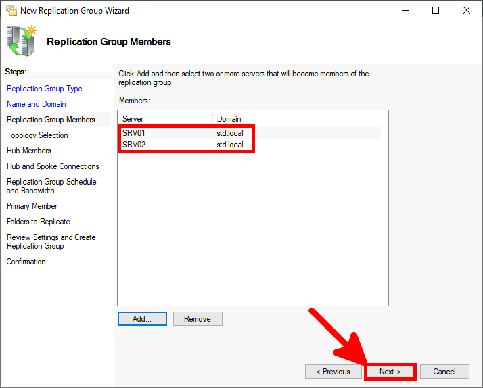The image size is (483, 388).
Task: Click the wizard title bar icon
Action: [11, 10]
